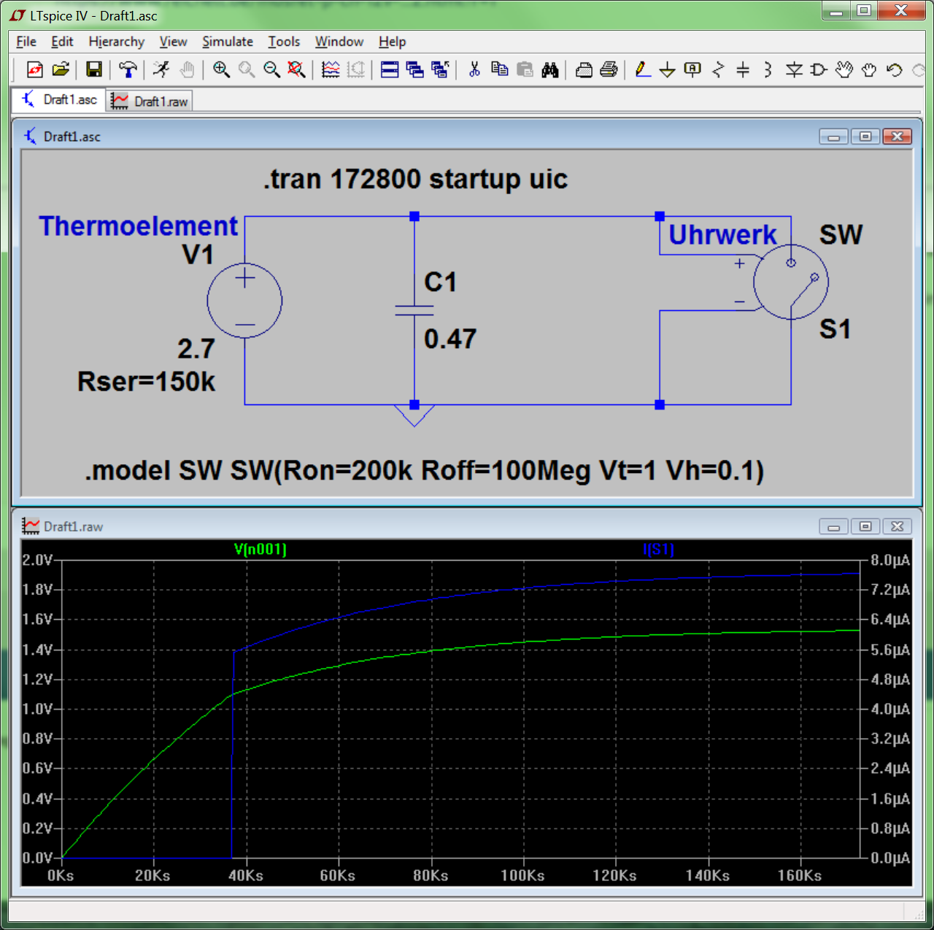Open Control Panel hammer icon
Image resolution: width=934 pixels, height=930 pixels.
tap(128, 69)
